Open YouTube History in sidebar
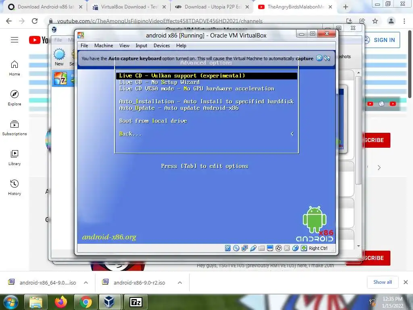Screen dimensions: 413x310 click(x=15, y=187)
